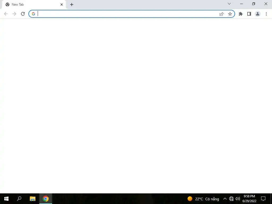Open the volume control speaker icon
Screen dimensions: 272x204
238,199
